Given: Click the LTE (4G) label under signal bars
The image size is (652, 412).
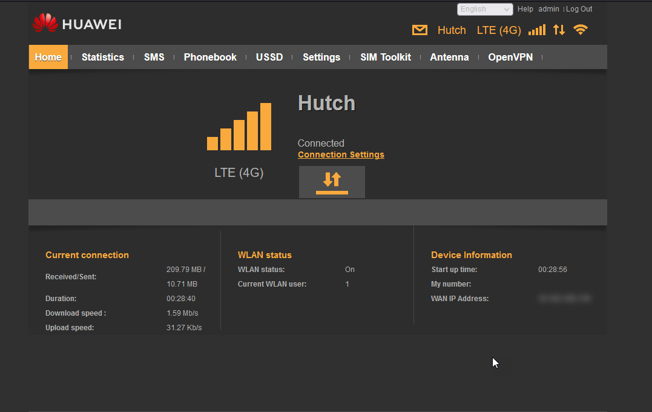Looking at the screenshot, I should pos(239,172).
